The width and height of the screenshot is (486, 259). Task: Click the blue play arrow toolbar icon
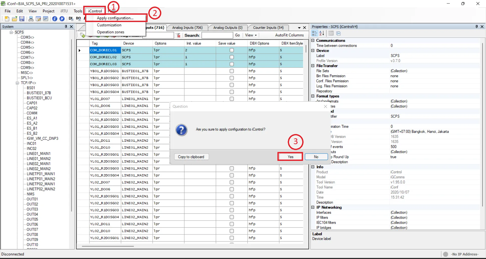point(62,19)
